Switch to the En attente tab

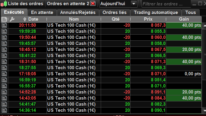(42, 12)
